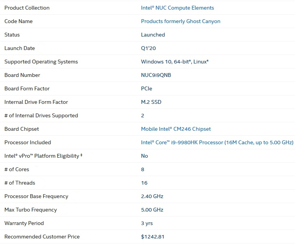Click the Processor Included label
This screenshot has width=295, height=245.
point(28,143)
